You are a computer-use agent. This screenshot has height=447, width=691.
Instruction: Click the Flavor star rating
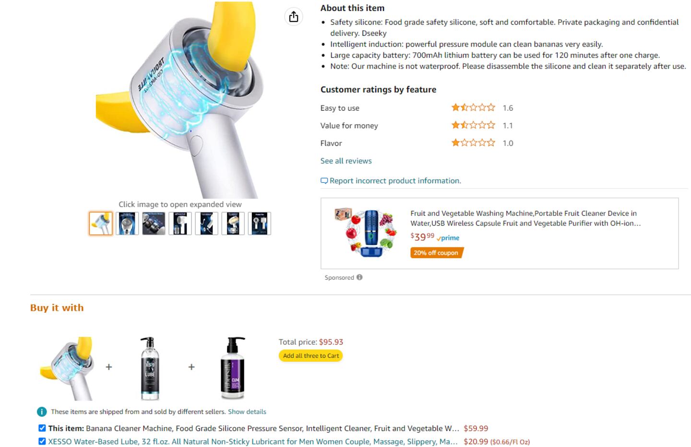[x=473, y=143]
